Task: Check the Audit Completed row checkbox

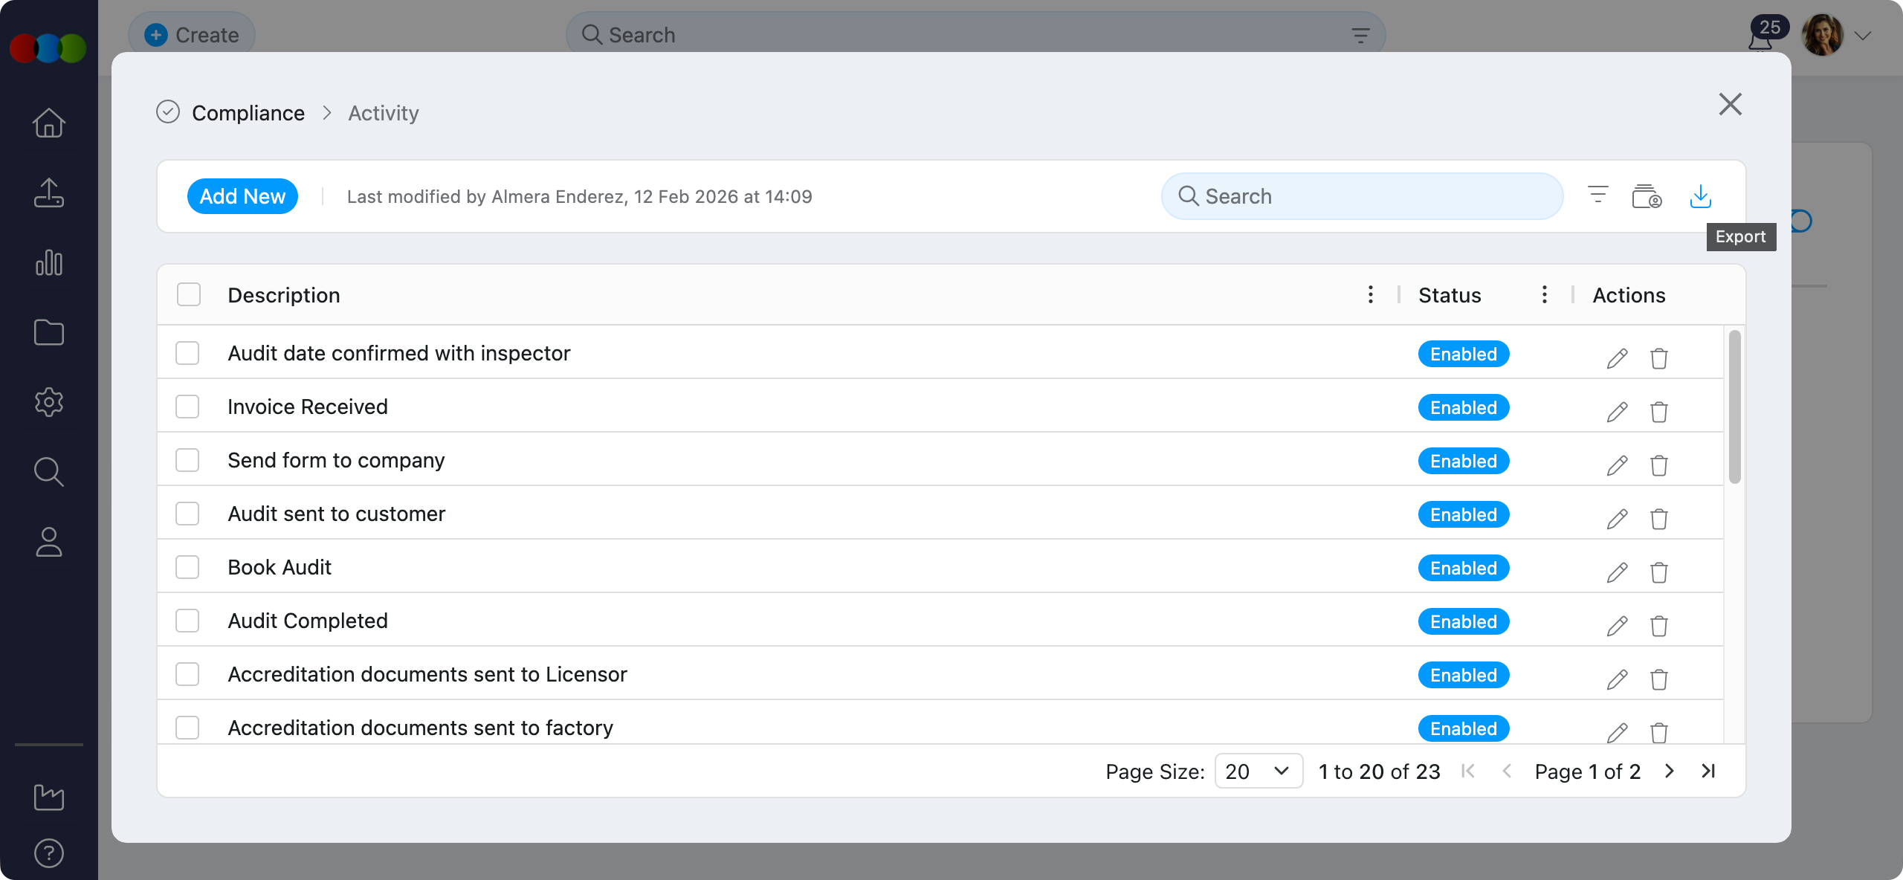Action: coord(187,621)
